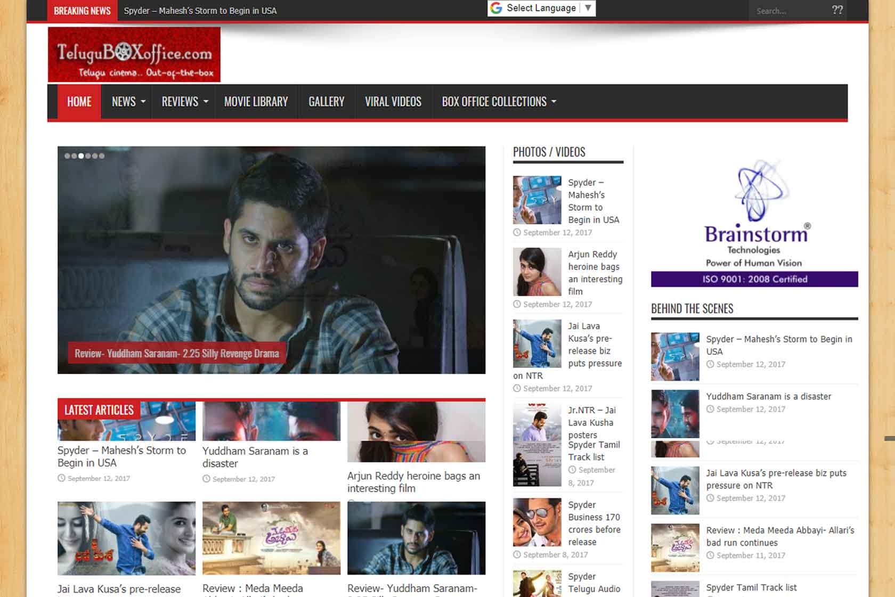895x597 pixels.
Task: Click the Brainstorm Technologies advertisement
Action: click(754, 223)
